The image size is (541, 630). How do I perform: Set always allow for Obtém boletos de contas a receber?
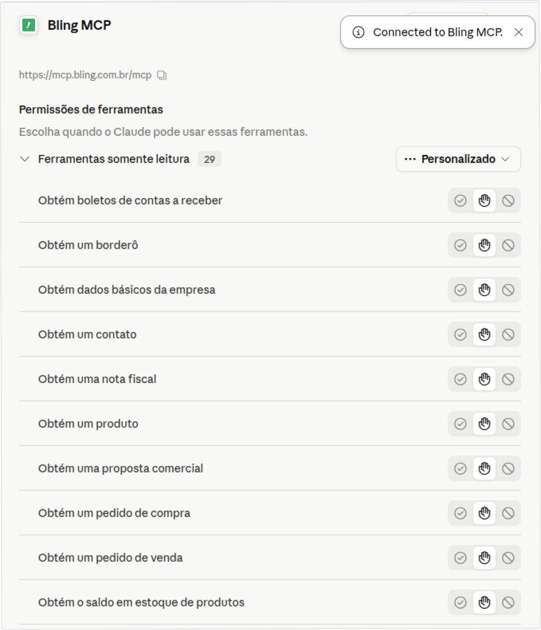pyautogui.click(x=461, y=201)
